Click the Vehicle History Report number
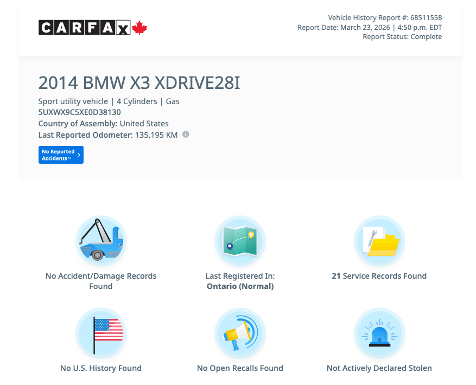Image resolution: width=476 pixels, height=385 pixels. (385, 18)
